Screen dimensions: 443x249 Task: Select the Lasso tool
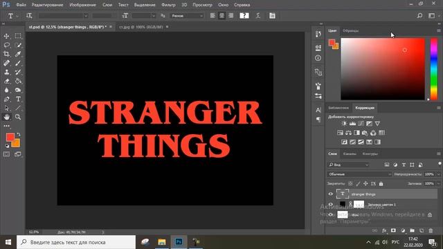point(6,45)
